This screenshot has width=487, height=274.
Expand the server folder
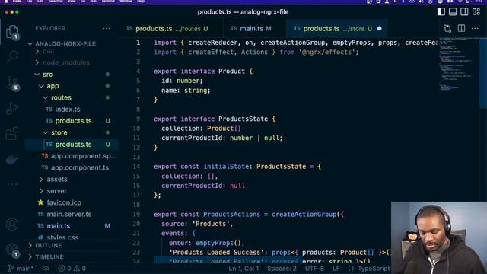tap(57, 191)
